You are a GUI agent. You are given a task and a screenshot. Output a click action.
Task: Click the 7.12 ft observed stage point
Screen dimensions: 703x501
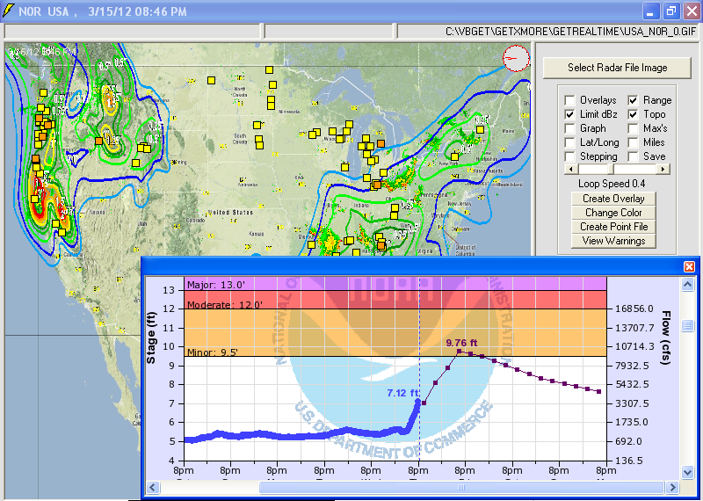coord(418,403)
